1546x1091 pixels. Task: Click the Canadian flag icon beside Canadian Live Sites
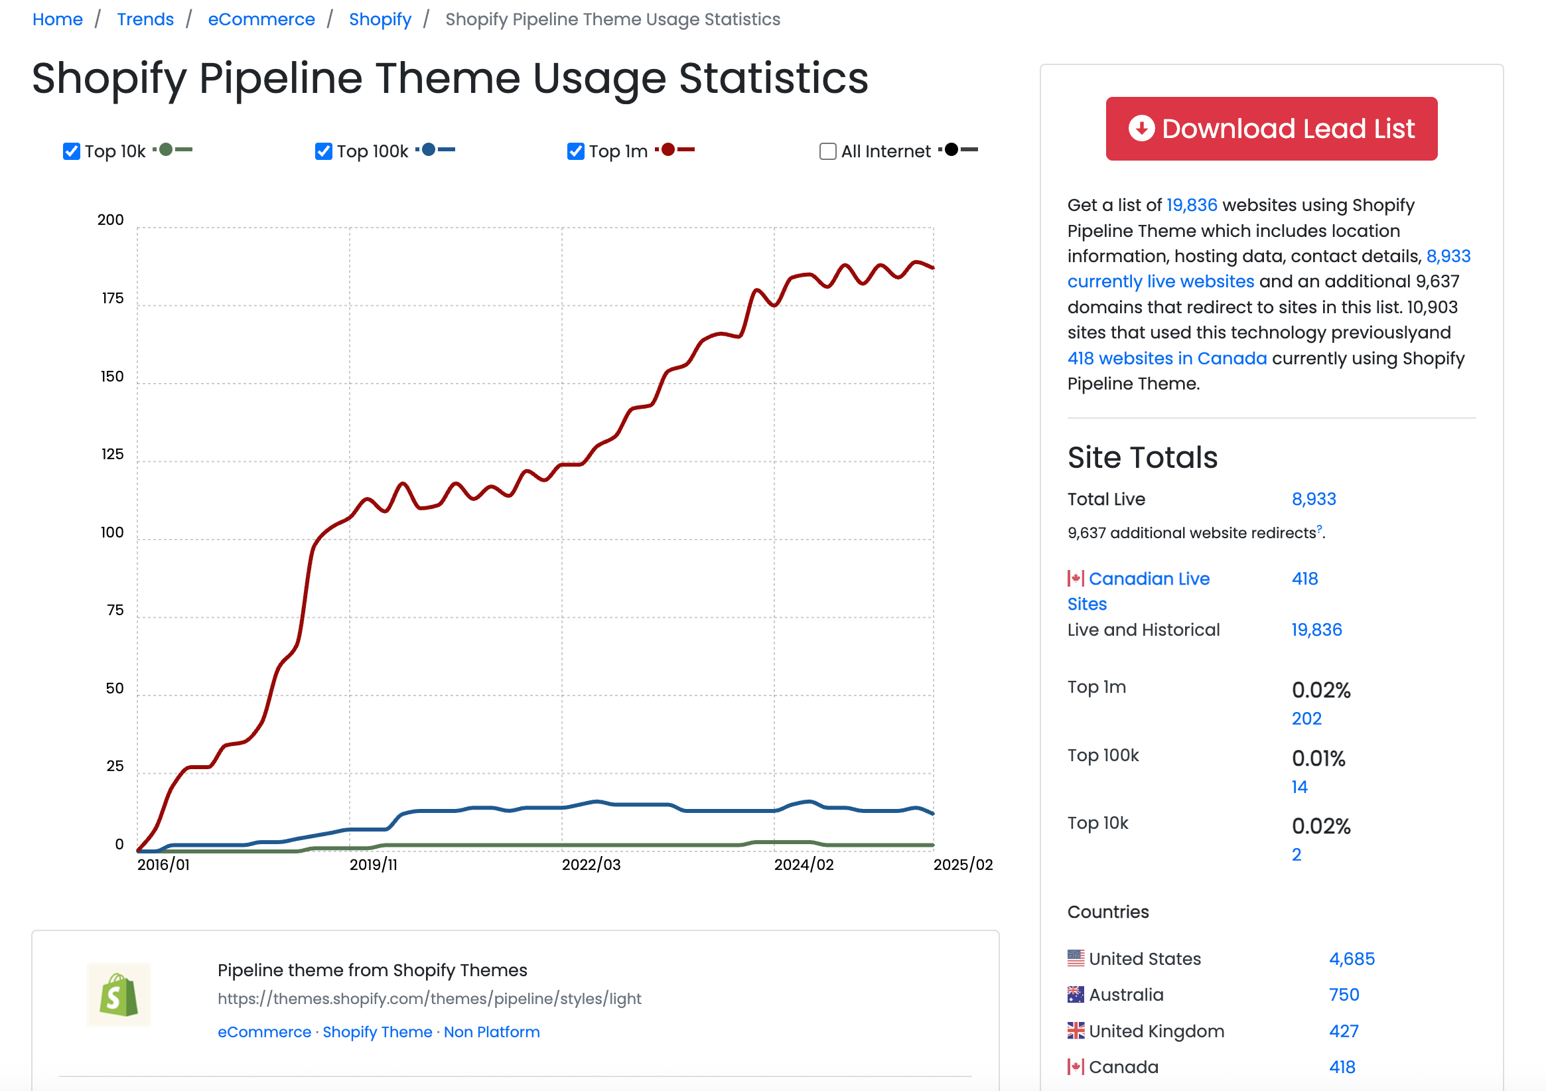point(1076,579)
